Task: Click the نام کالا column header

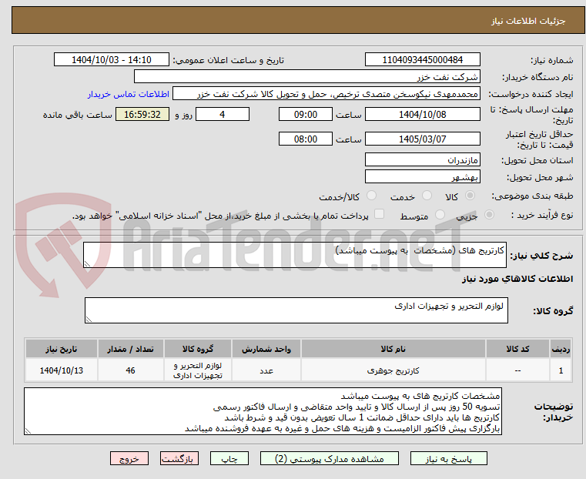Action: point(393,349)
